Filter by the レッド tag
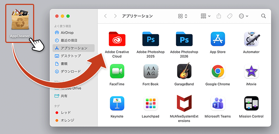The width and height of the screenshot is (279, 134). [74, 112]
